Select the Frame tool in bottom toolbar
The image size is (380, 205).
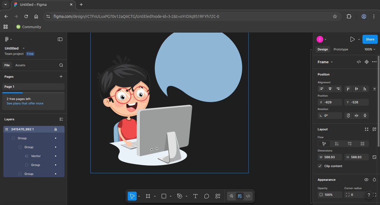click(148, 196)
